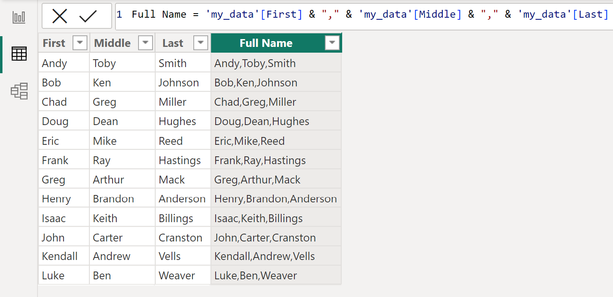Select the Luke,Ben,Weaver cell
613x297 pixels.
click(x=276, y=275)
